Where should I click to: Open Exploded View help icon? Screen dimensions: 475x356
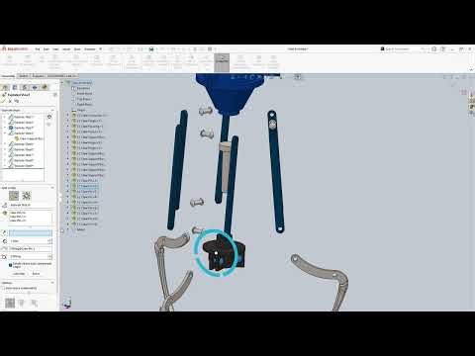pyautogui.click(x=55, y=95)
